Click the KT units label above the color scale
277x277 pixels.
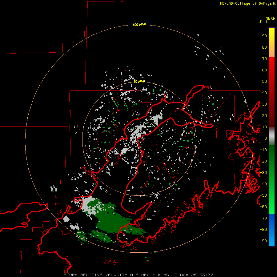(x=263, y=21)
